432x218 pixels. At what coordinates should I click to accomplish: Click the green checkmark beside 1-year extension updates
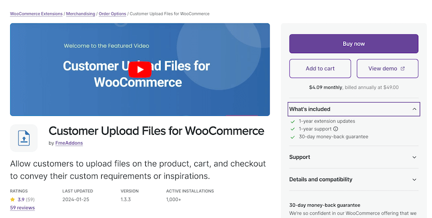tap(292, 122)
